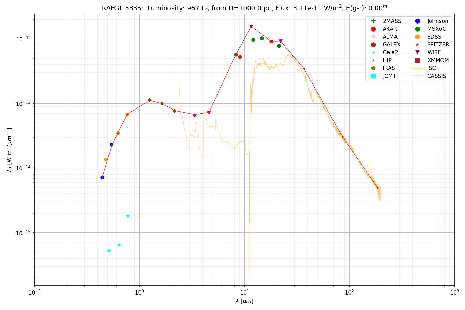Click the Gaia2 cyan star legend marker
465x310 pixels.
[373, 52]
